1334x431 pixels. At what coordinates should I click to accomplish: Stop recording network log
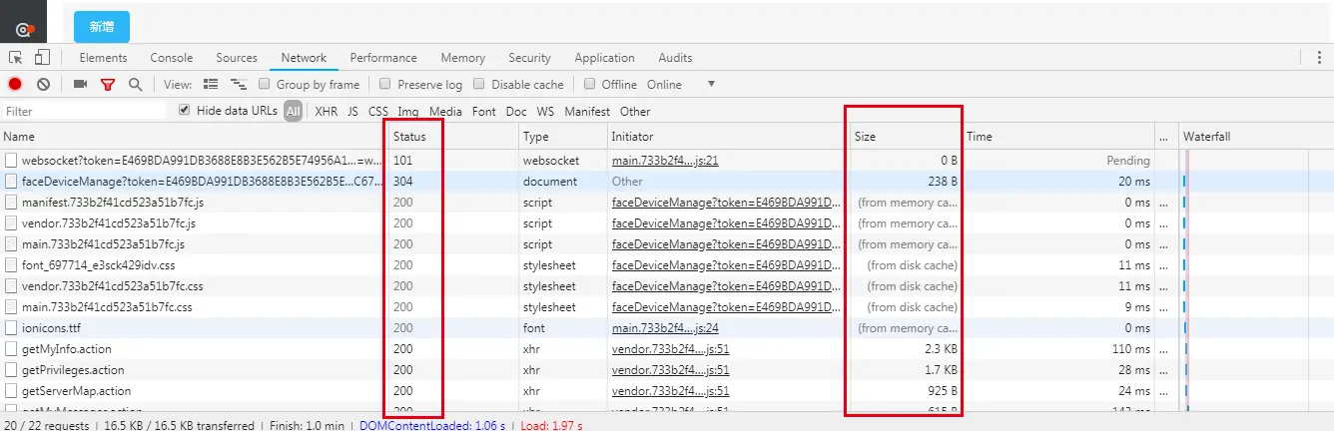coord(15,85)
